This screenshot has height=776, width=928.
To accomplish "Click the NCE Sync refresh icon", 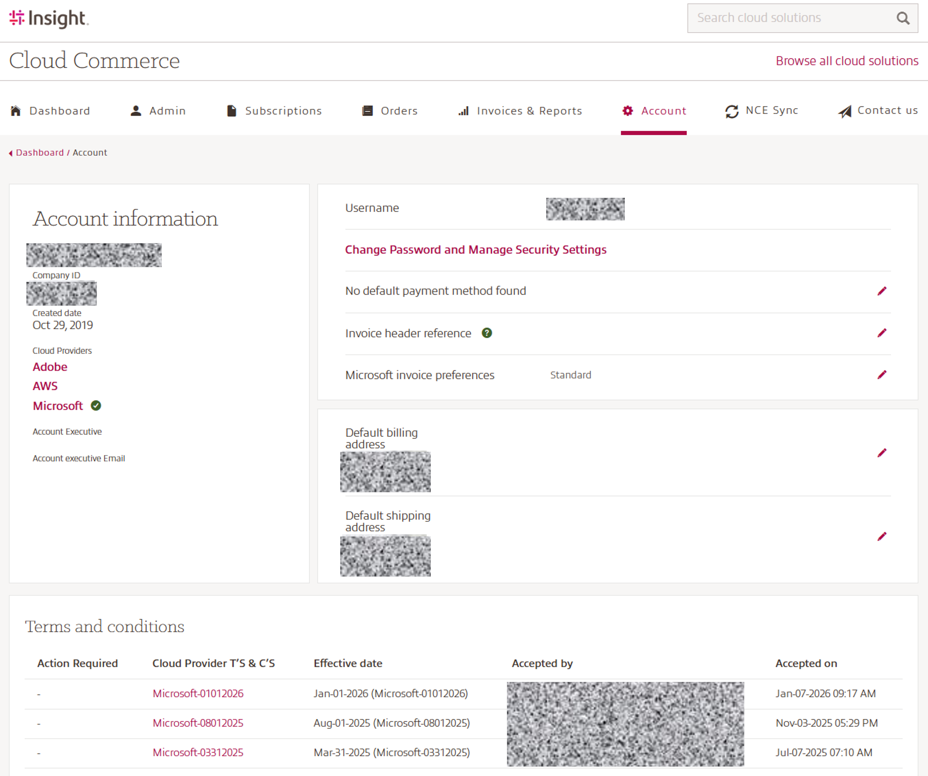I will tap(731, 111).
